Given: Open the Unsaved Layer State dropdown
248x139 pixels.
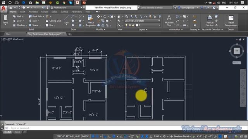Looking at the screenshot, I should click(x=142, y=21).
